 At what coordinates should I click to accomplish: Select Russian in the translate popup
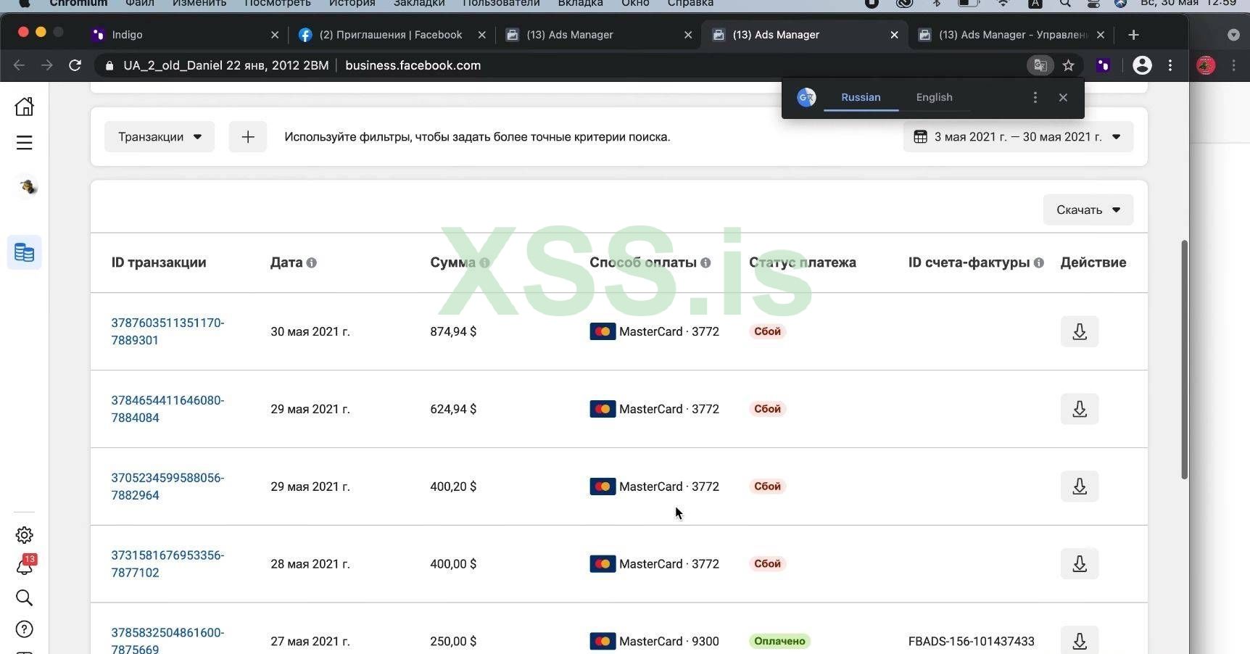pos(861,97)
